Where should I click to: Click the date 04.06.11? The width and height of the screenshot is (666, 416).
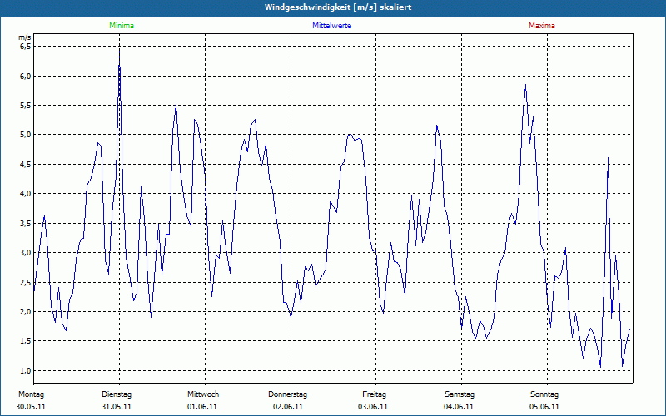(459, 407)
